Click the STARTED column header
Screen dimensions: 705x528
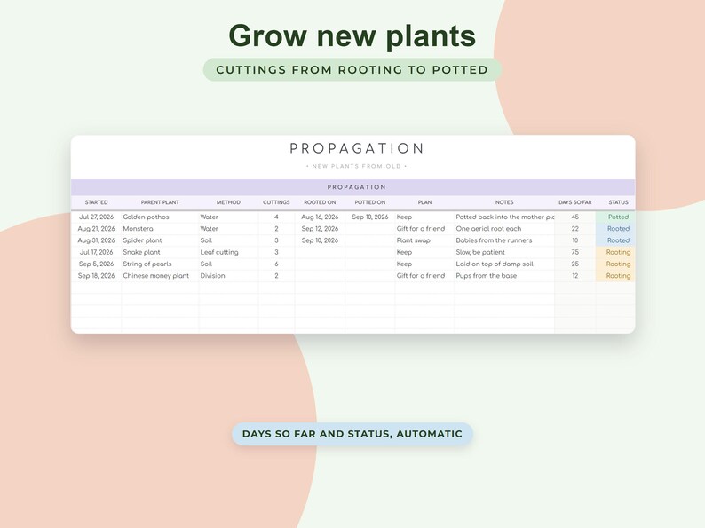point(96,202)
